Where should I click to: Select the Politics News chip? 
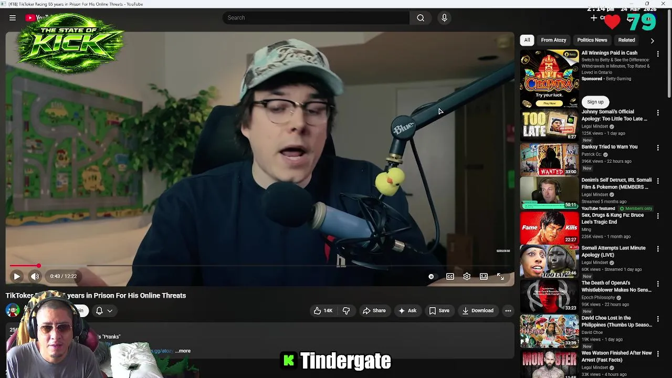592,40
